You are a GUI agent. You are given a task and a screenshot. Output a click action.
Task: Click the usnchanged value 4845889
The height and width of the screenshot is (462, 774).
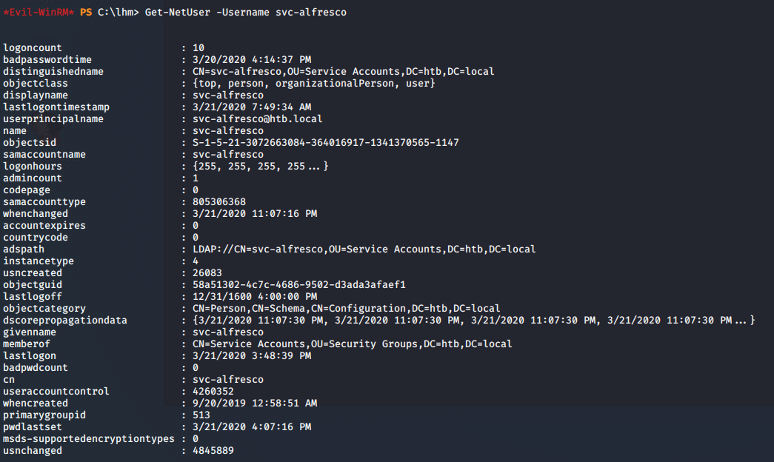pos(213,451)
